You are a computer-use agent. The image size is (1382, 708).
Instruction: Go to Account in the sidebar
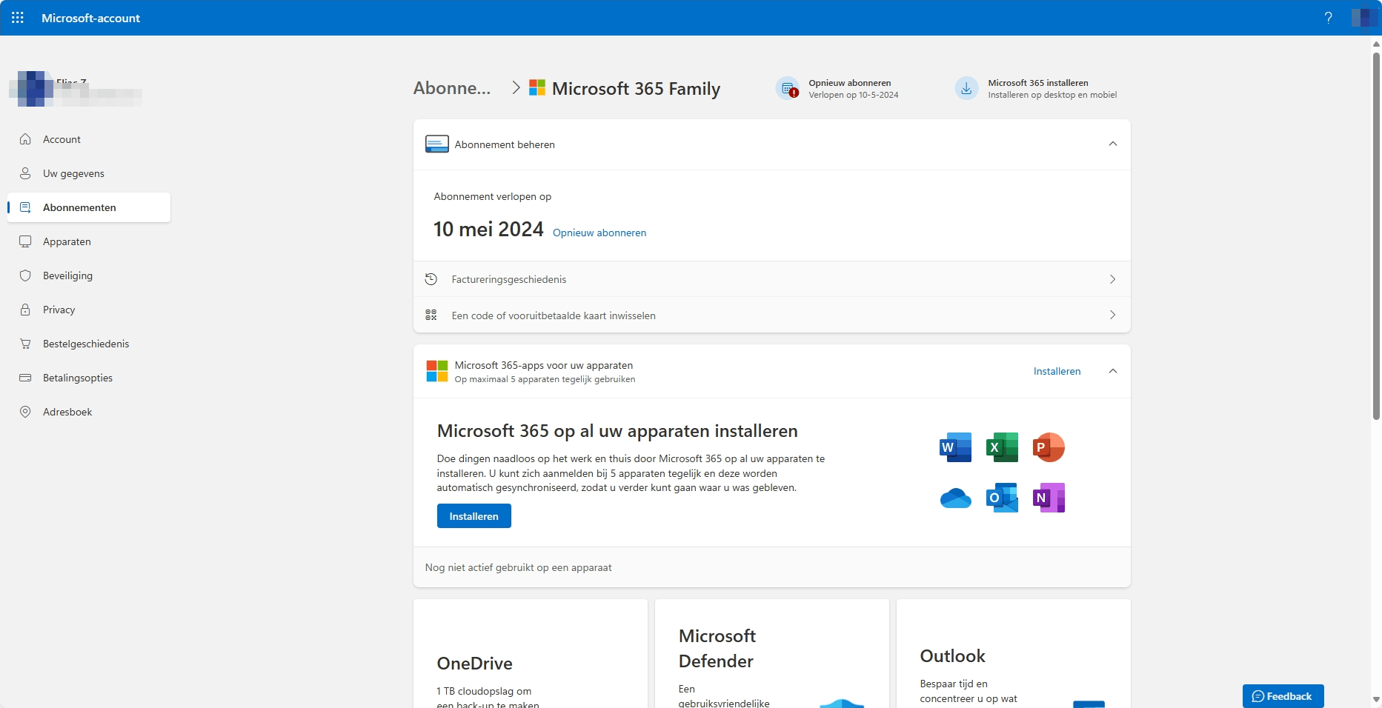click(89, 139)
